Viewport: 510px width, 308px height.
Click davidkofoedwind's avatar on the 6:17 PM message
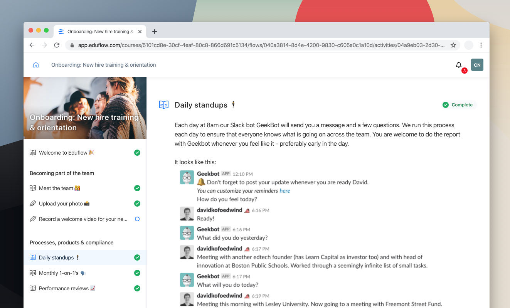[187, 252]
